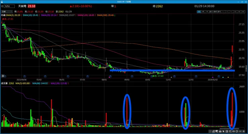Viewport: 248px width, 134px height.
Task: Click the total volume 總:2262 text
Action: [158, 6]
